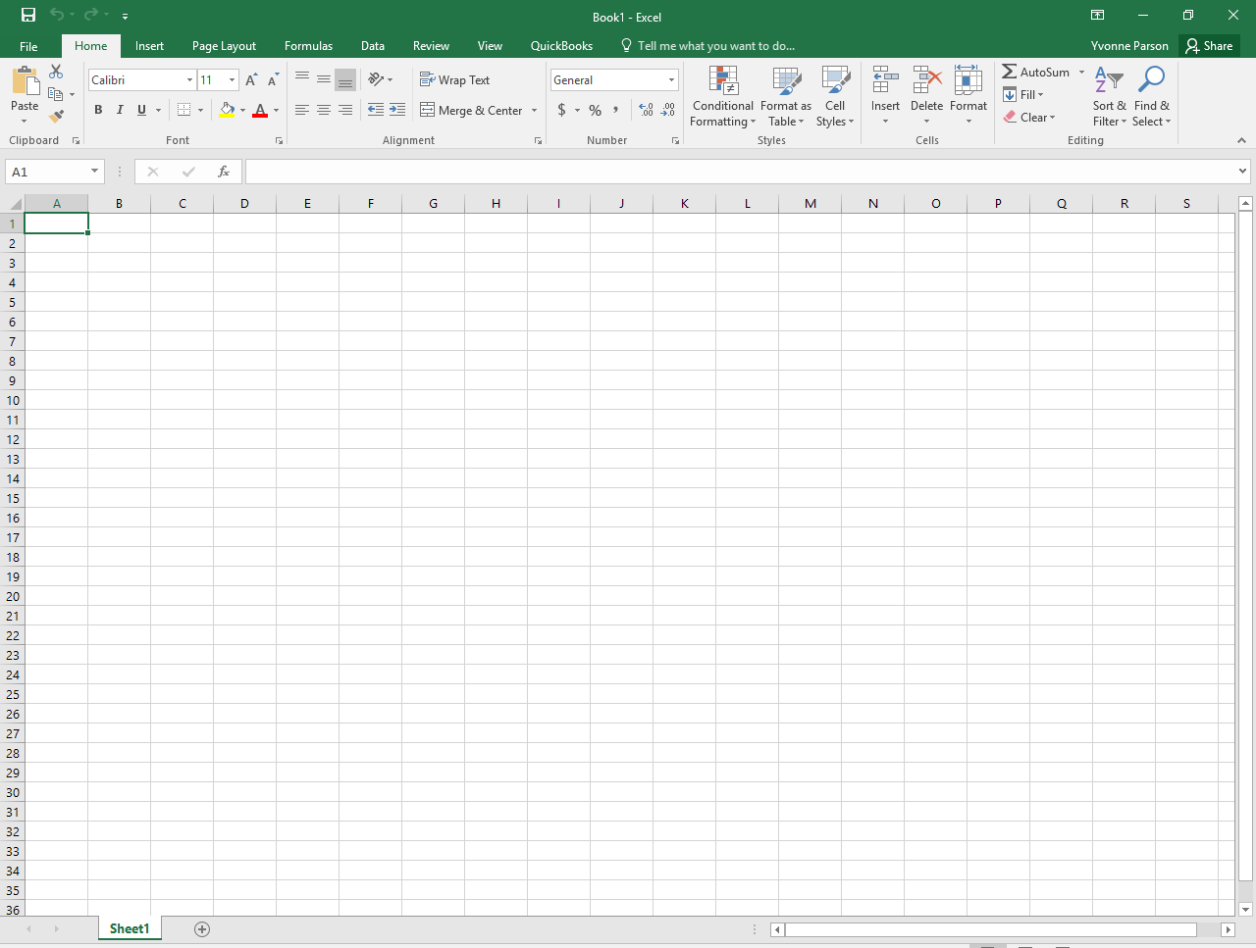This screenshot has width=1256, height=948.
Task: Click the Save icon in quick access toolbar
Action: [x=28, y=15]
